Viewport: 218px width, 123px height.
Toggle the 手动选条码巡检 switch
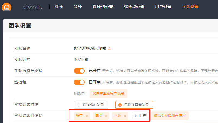tap(79, 71)
